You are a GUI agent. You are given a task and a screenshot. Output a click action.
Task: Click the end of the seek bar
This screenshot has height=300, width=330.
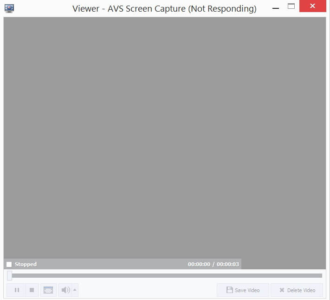pos(320,275)
